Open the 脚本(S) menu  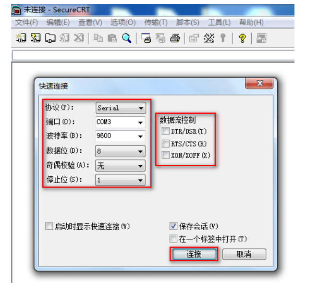click(188, 22)
